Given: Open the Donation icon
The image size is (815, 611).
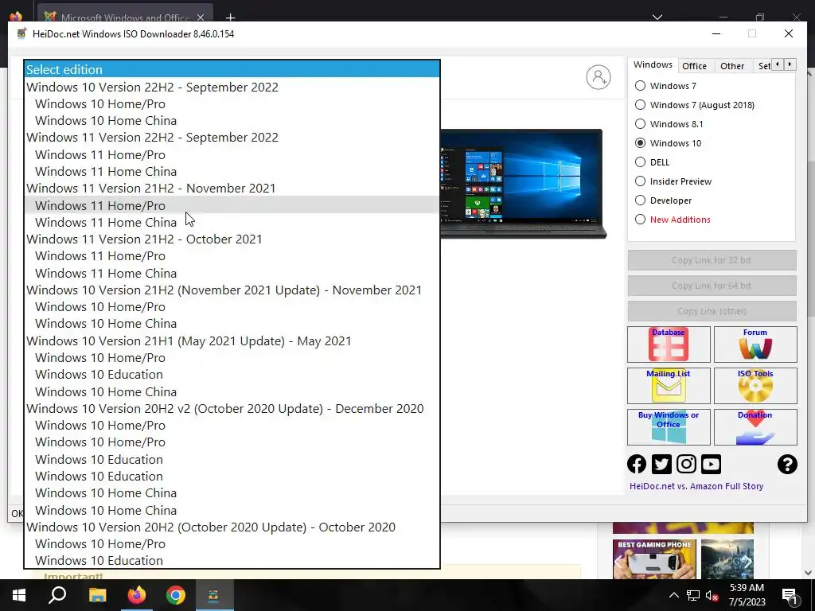Looking at the screenshot, I should coord(755,427).
